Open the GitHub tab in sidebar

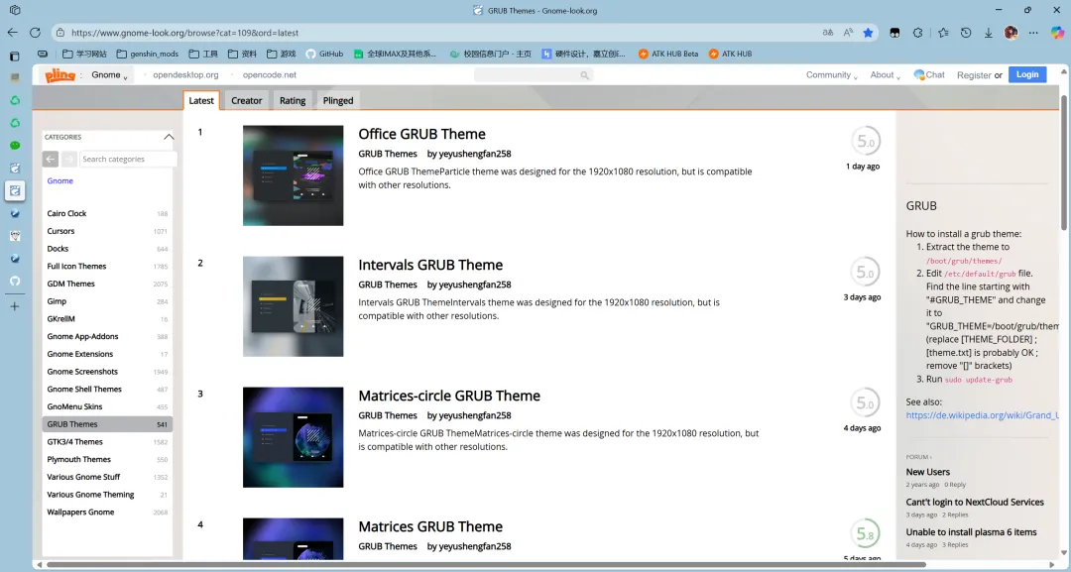pos(15,281)
